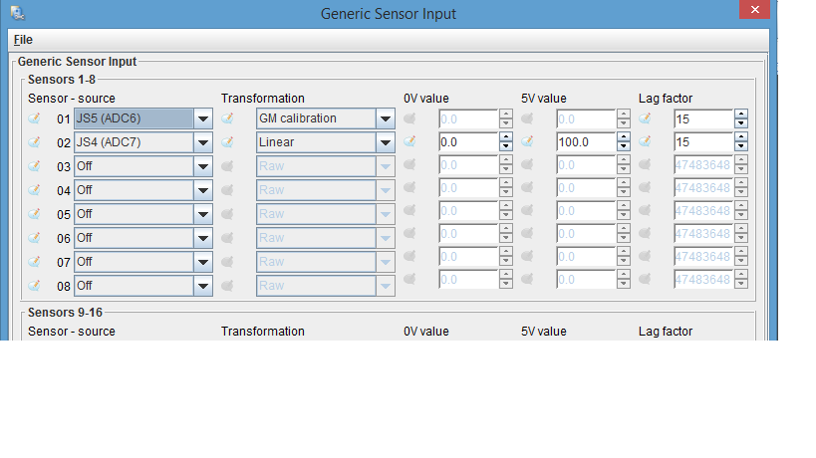The width and height of the screenshot is (816, 458).
Task: Click the edit icon beside sensor 06 source
Action: pos(34,238)
